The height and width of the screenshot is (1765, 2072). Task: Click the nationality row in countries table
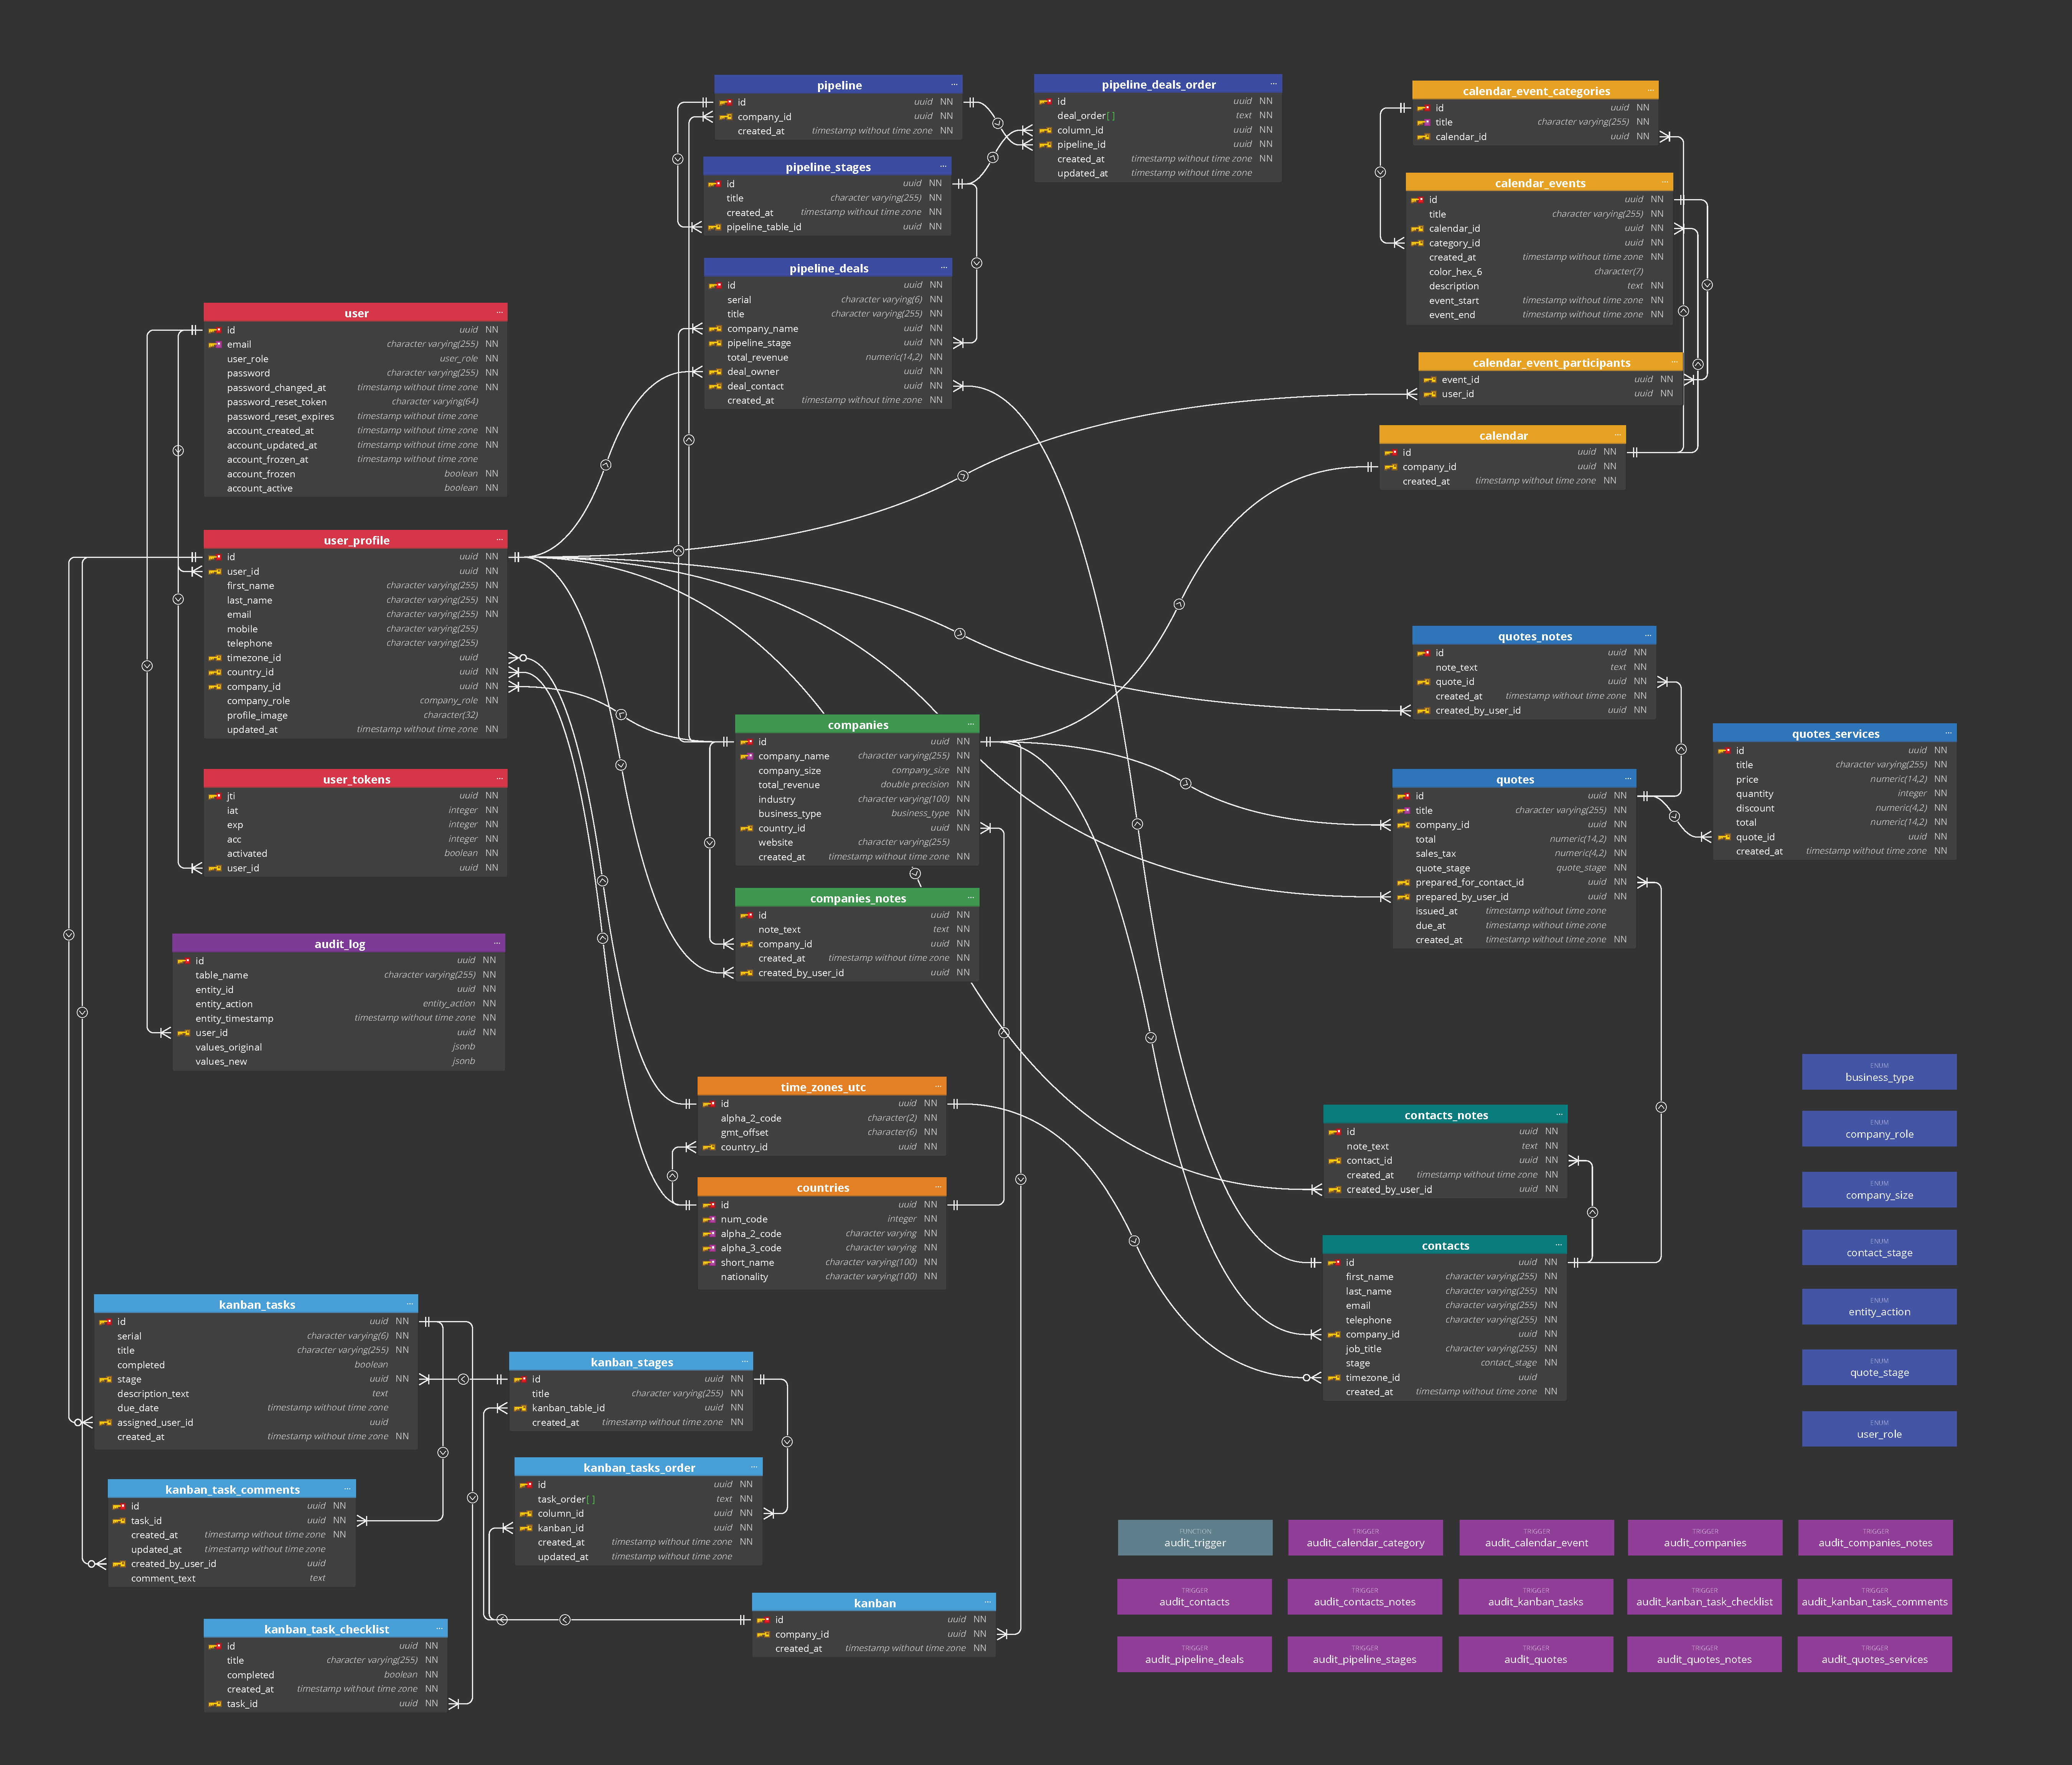coord(822,1277)
